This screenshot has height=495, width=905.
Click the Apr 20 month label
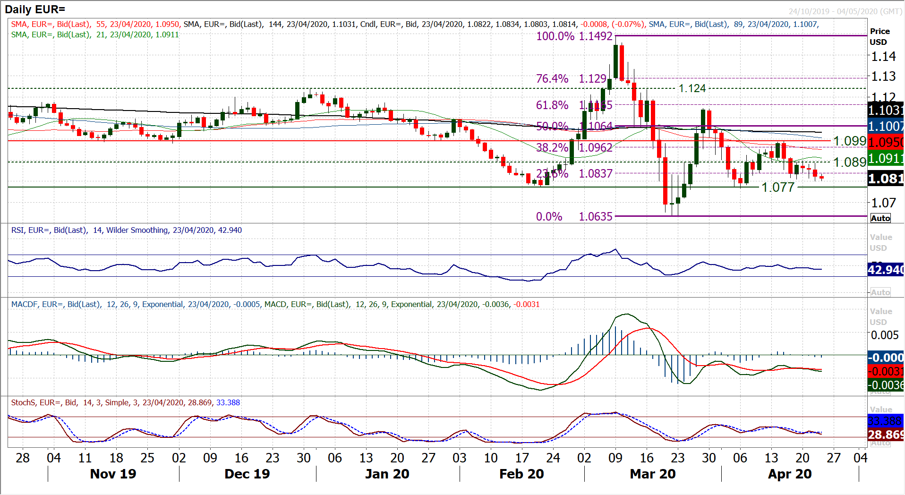click(x=790, y=474)
